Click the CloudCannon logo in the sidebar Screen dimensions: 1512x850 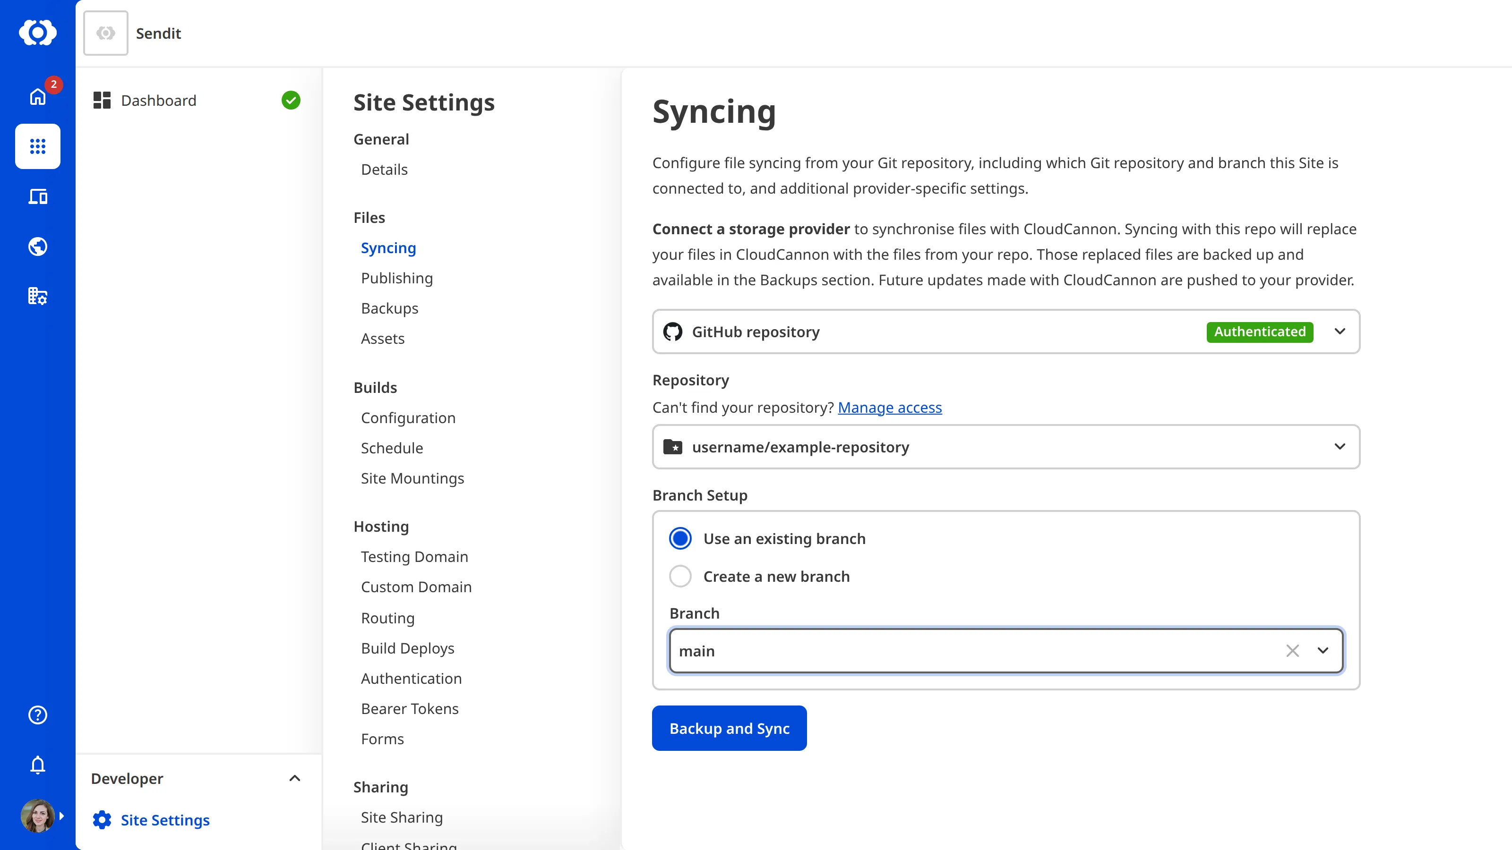click(x=38, y=32)
